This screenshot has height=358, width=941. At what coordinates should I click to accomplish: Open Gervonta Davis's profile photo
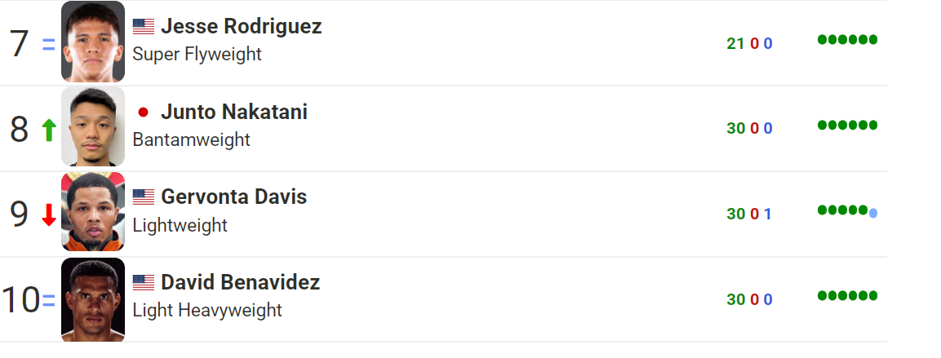coord(93,212)
